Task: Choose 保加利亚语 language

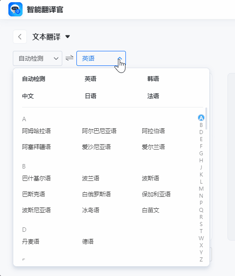Action: point(156,194)
